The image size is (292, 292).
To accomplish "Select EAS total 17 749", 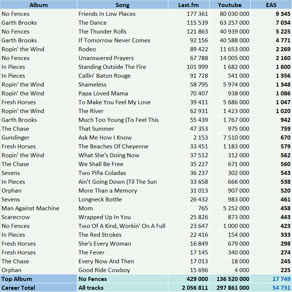I will click(x=271, y=279).
